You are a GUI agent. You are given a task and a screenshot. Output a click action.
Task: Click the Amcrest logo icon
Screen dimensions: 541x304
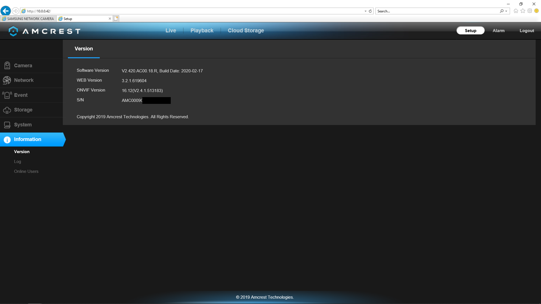(x=13, y=31)
